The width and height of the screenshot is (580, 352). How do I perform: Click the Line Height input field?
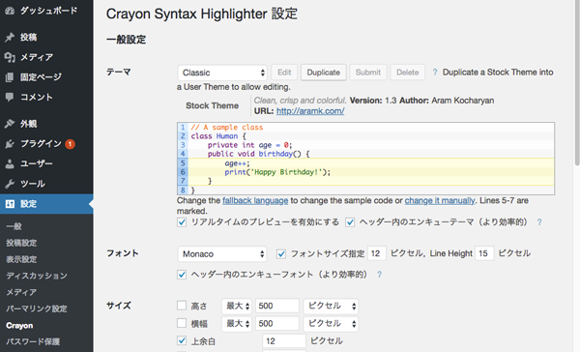coord(484,253)
